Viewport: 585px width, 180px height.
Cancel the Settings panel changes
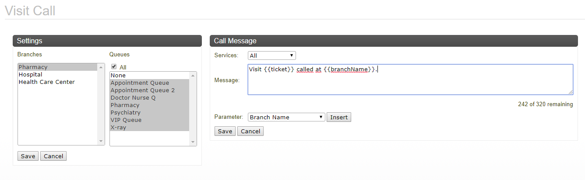53,156
